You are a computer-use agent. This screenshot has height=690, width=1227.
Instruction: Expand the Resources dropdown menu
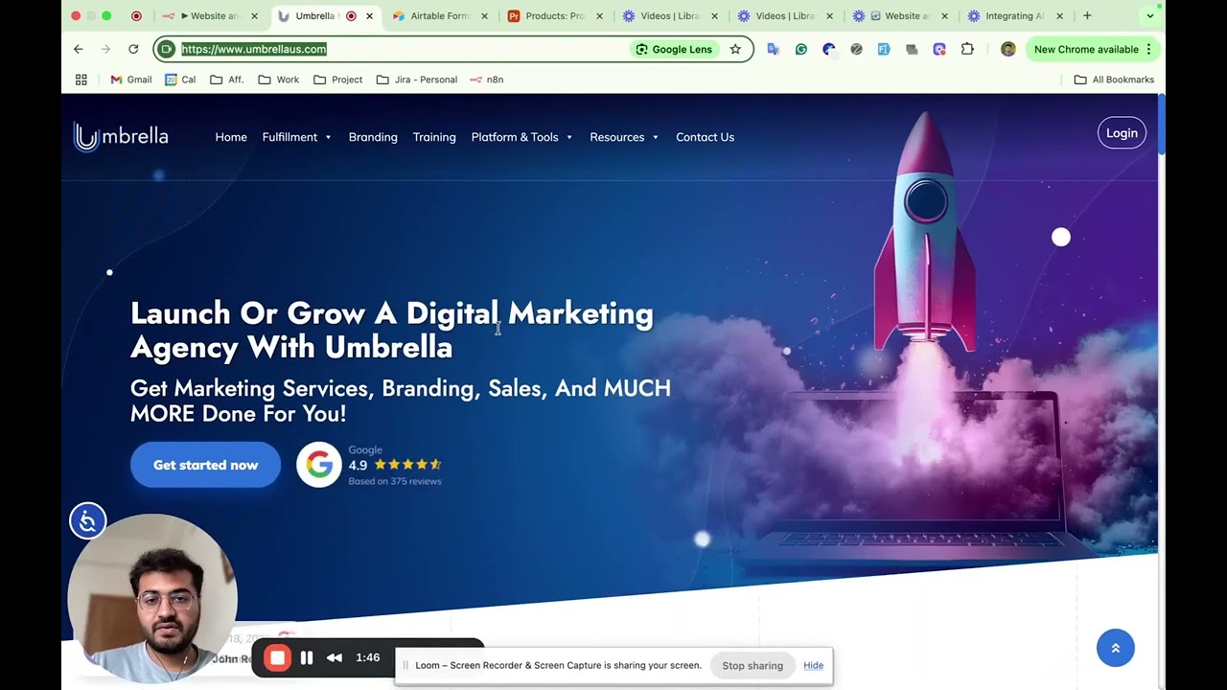[x=625, y=137]
